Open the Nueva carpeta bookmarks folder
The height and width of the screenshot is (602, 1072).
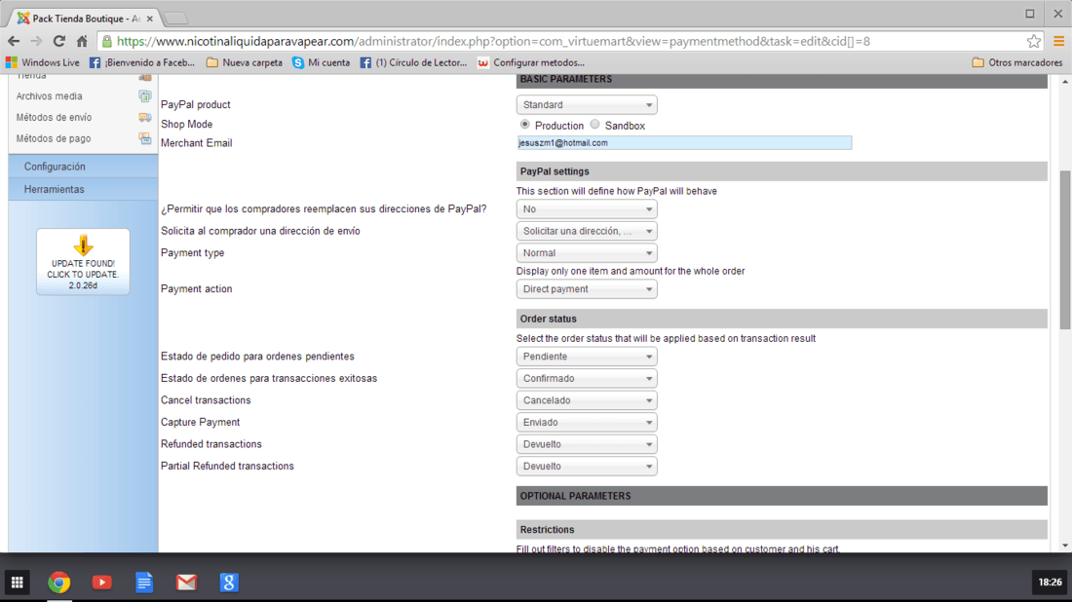tap(244, 63)
